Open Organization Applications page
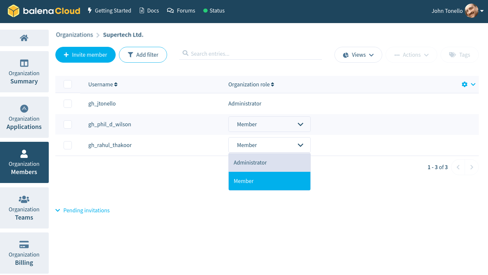Viewport: 488px width, 275px height. pos(24,117)
